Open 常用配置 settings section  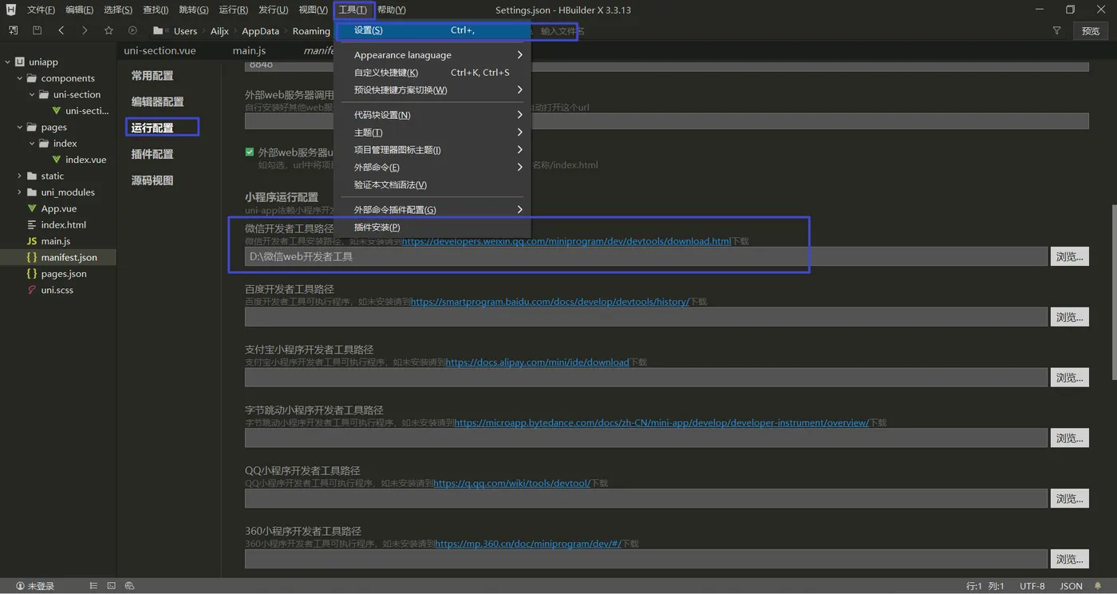click(152, 76)
